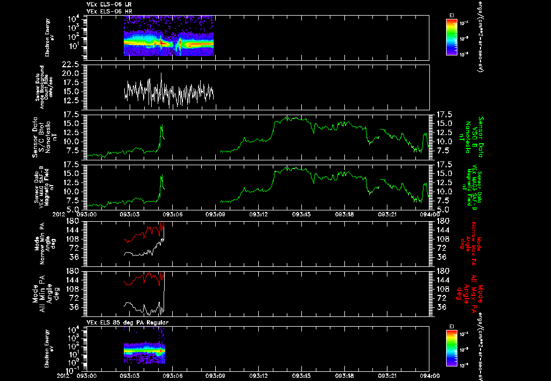The height and width of the screenshot is (381, 551).
Task: Click the "10^-1" tick of bottom spectrogram axis
Action: click(x=72, y=370)
